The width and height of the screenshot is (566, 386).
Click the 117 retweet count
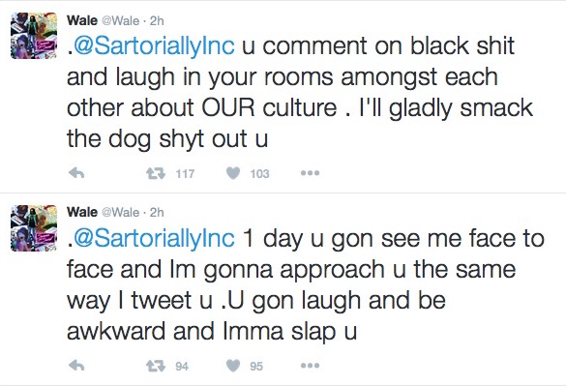coord(185,174)
